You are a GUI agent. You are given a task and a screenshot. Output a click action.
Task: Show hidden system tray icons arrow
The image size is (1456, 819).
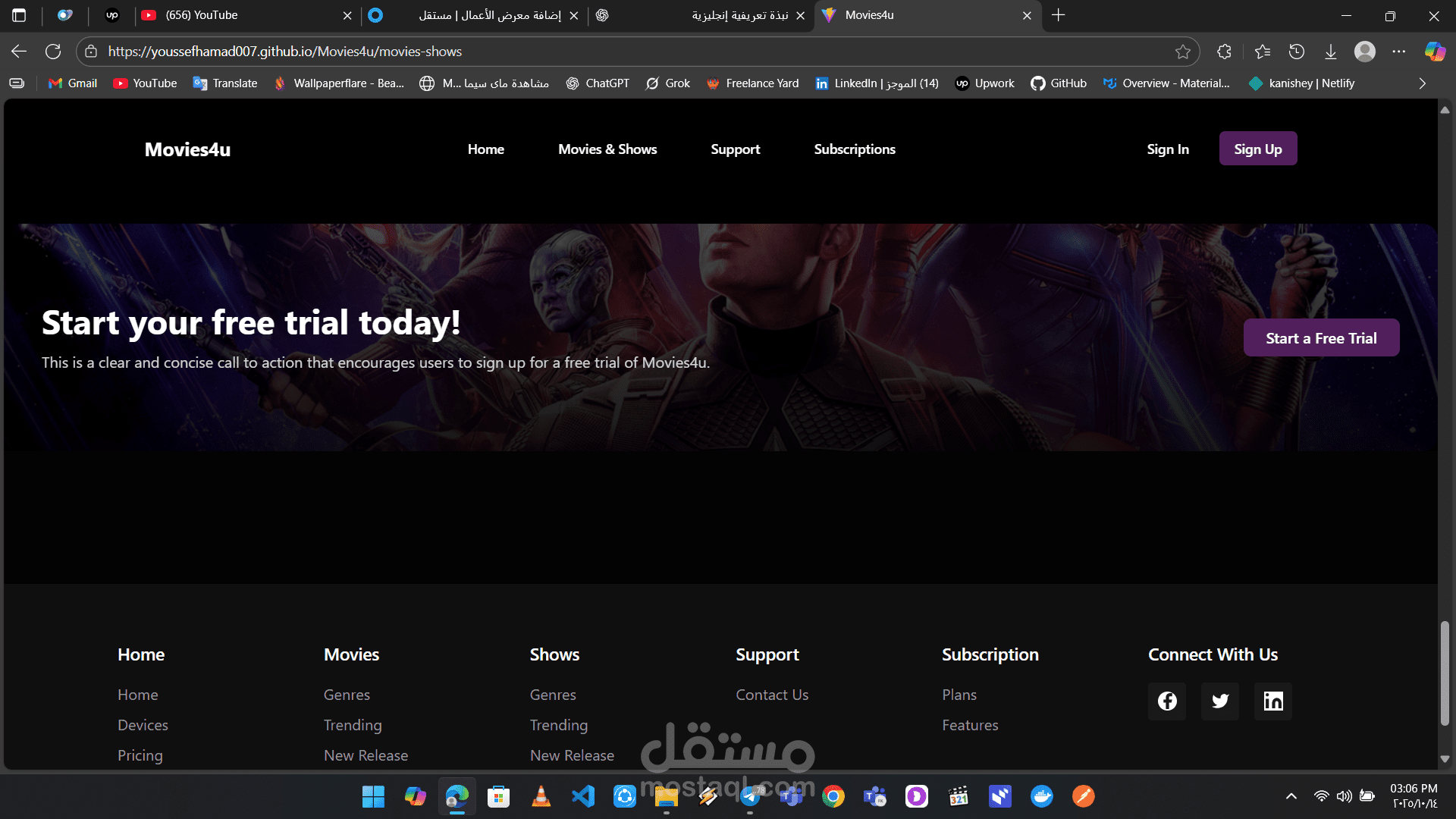coord(1291,796)
